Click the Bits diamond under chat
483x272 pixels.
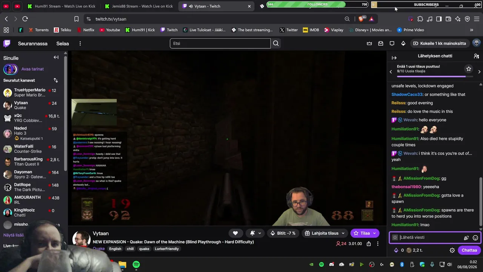pos(396,250)
